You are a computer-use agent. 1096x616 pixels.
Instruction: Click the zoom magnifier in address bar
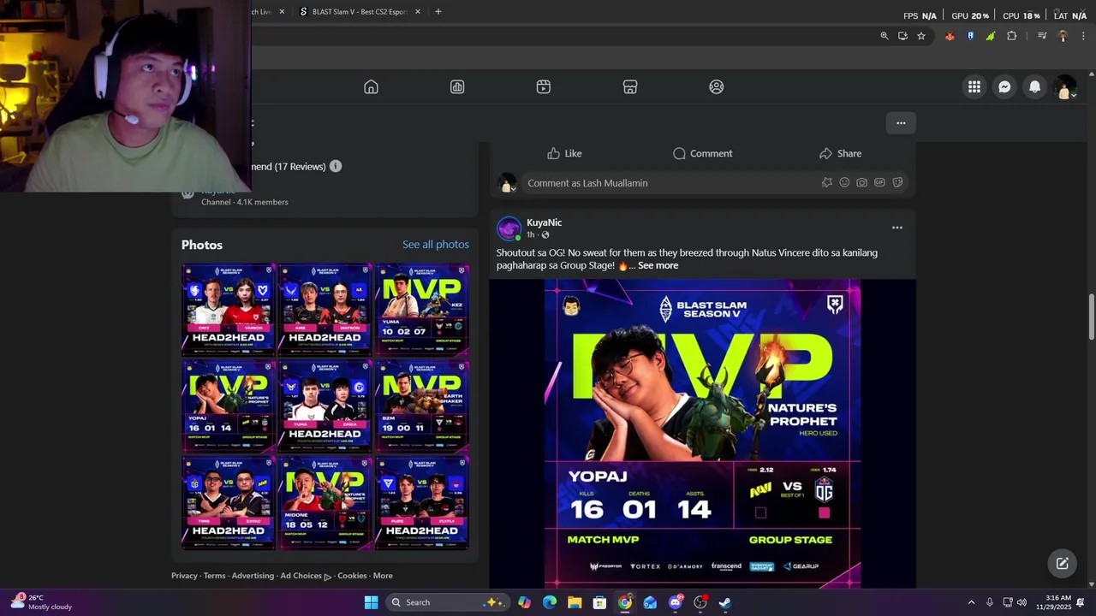click(885, 36)
